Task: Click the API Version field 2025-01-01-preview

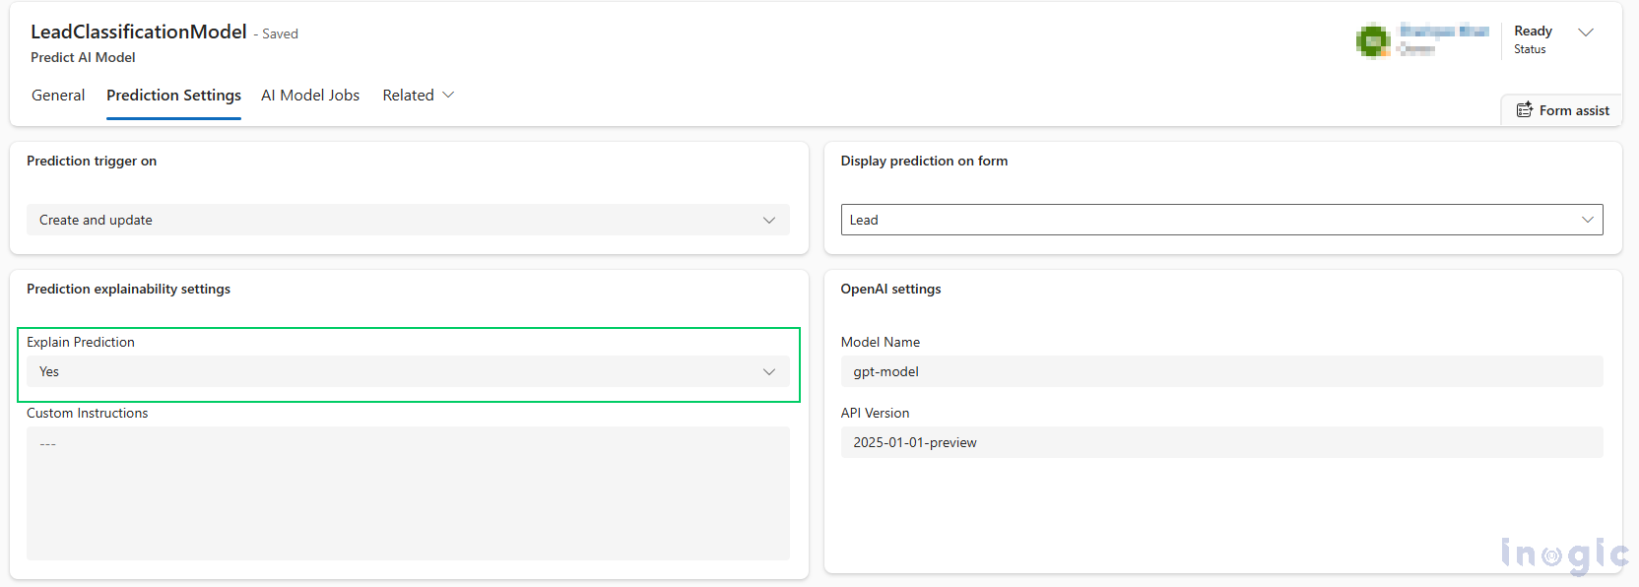Action: point(1221,442)
